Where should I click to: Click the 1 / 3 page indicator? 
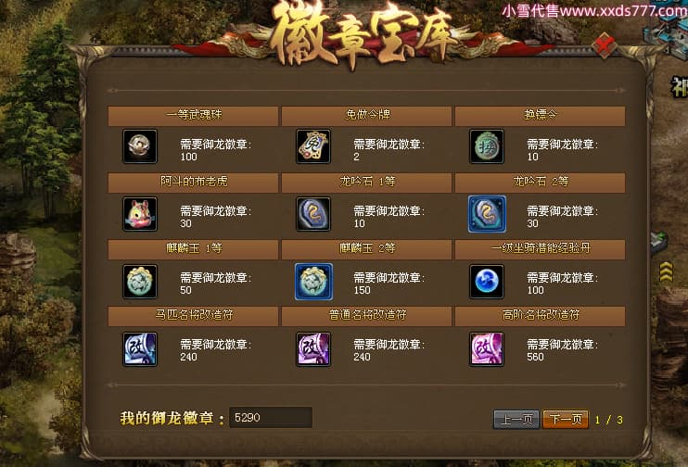click(608, 420)
